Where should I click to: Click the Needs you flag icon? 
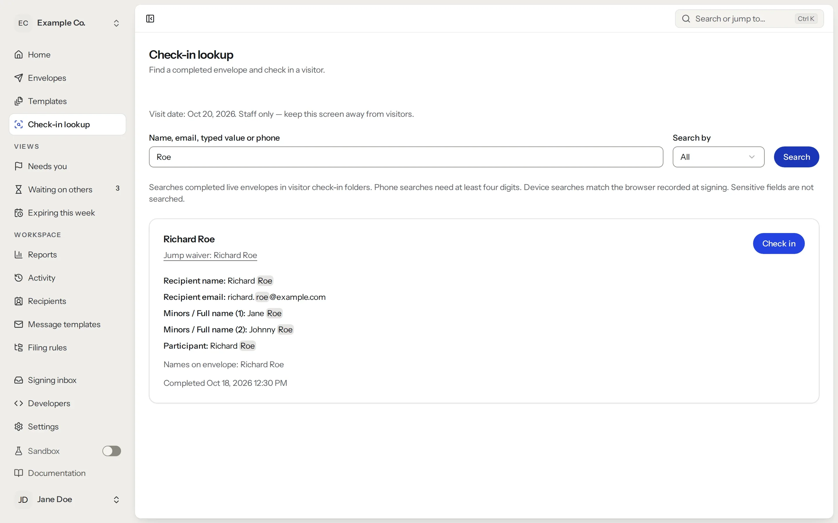pos(19,166)
